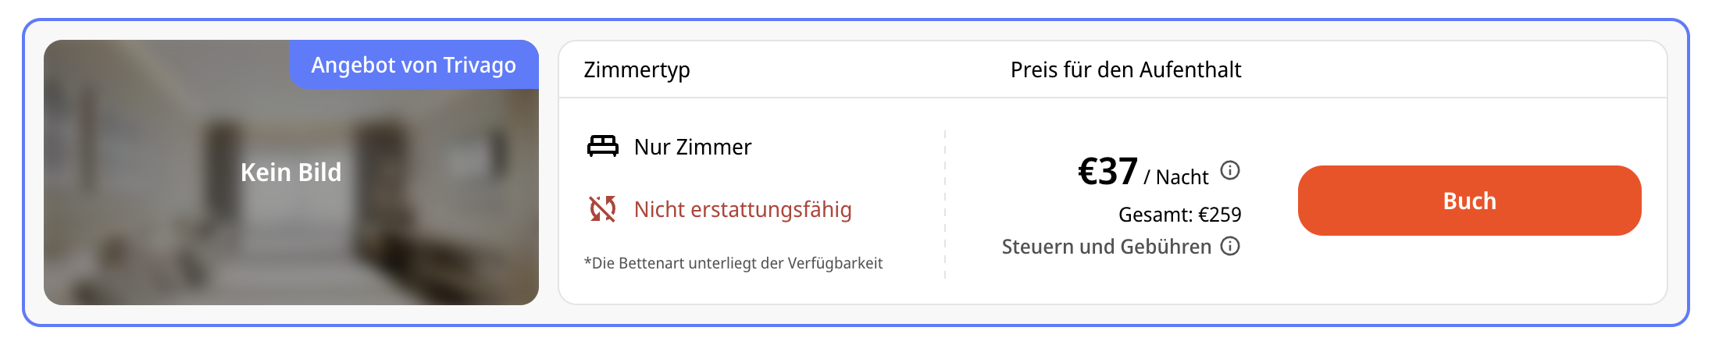Click the bold €37 price
The height and width of the screenshot is (345, 1712).
tap(1107, 172)
